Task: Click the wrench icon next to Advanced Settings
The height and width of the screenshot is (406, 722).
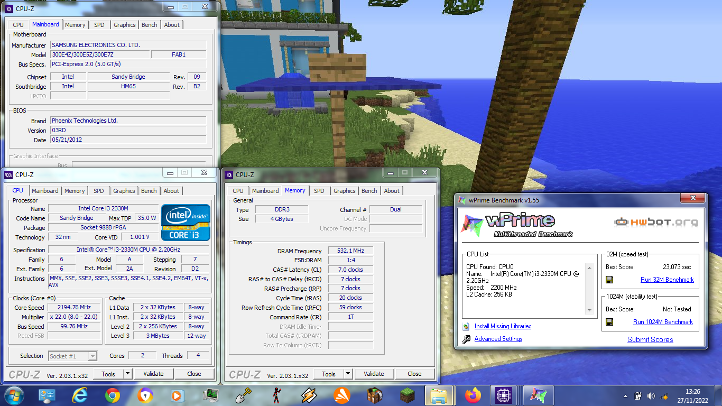Action: pos(466,339)
